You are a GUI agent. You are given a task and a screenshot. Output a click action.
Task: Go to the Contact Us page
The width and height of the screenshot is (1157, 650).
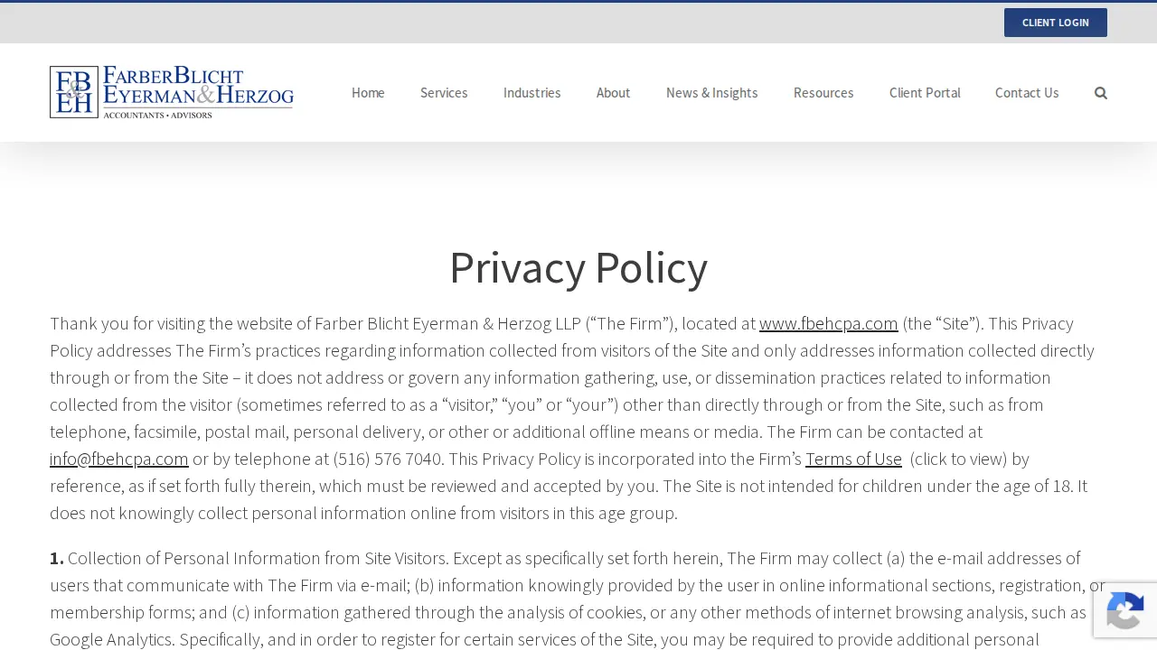1027,93
